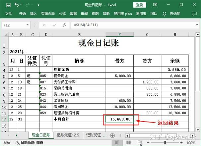Expand the formula bar

(197, 25)
